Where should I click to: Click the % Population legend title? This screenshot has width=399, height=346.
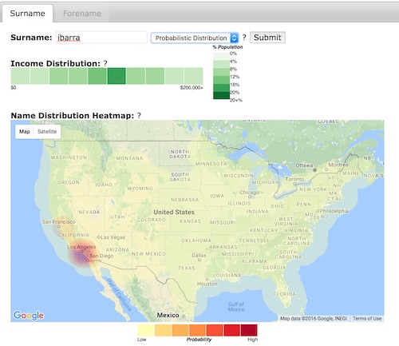227,47
